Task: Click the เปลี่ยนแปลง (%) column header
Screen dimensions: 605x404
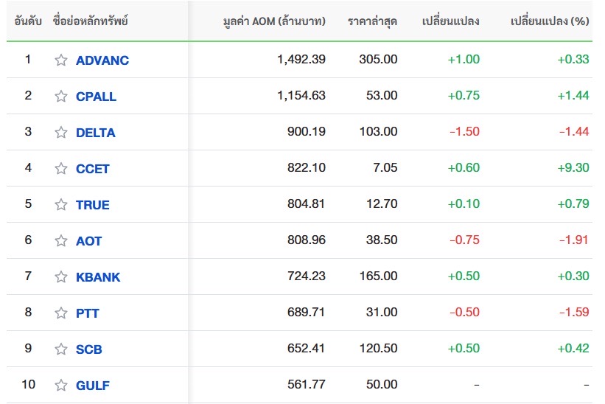Action: click(549, 21)
